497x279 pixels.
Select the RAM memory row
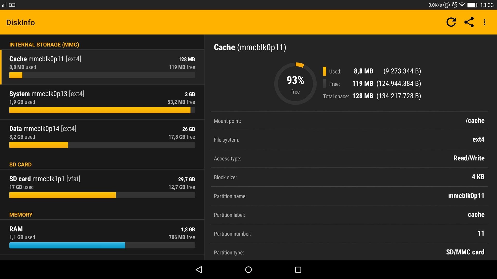(x=102, y=237)
